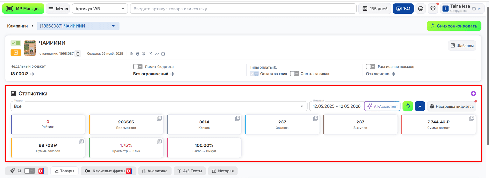Open the Шаблоны templates button
This screenshot has width=489, height=178.
tap(462, 46)
